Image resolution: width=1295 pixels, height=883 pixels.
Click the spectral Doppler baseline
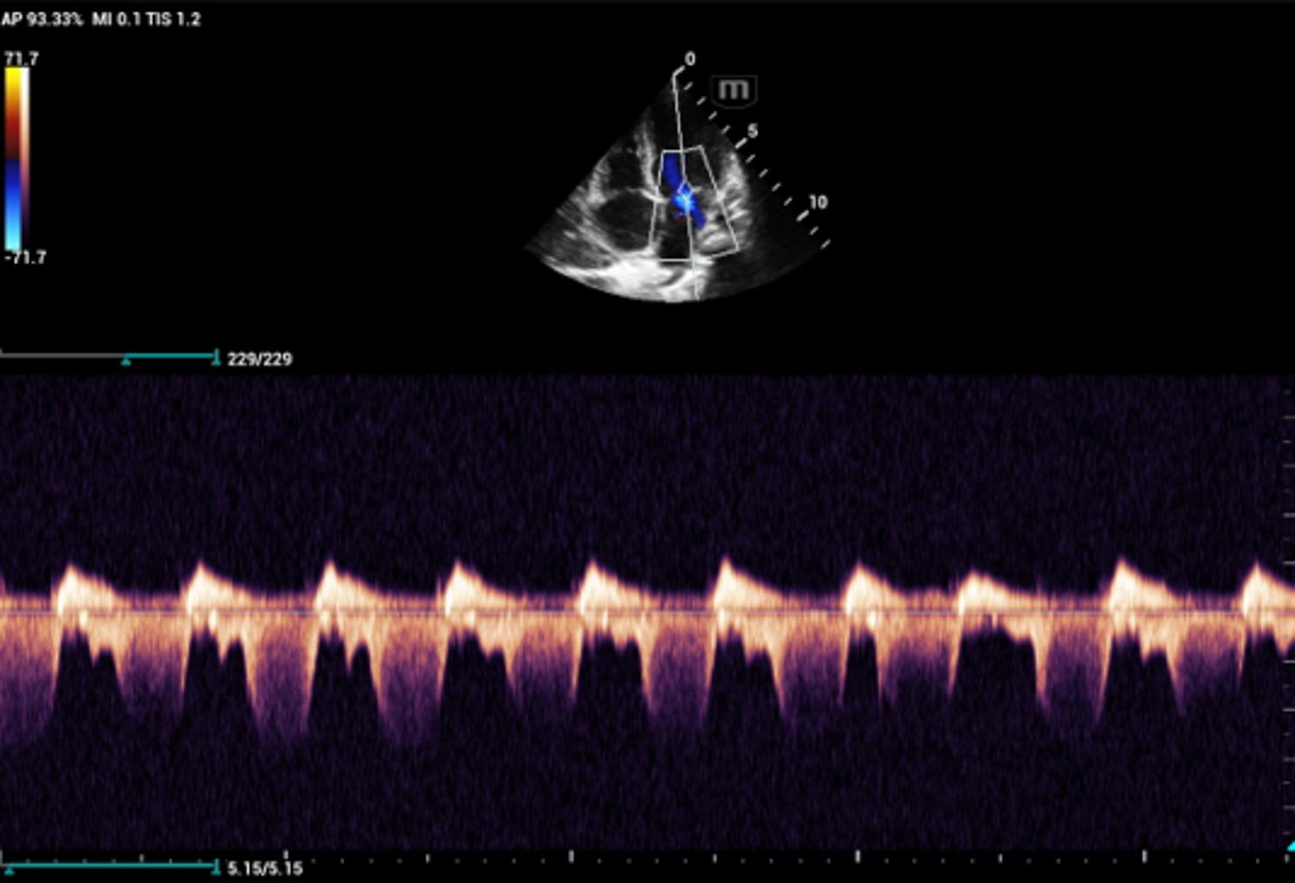[x=647, y=613]
